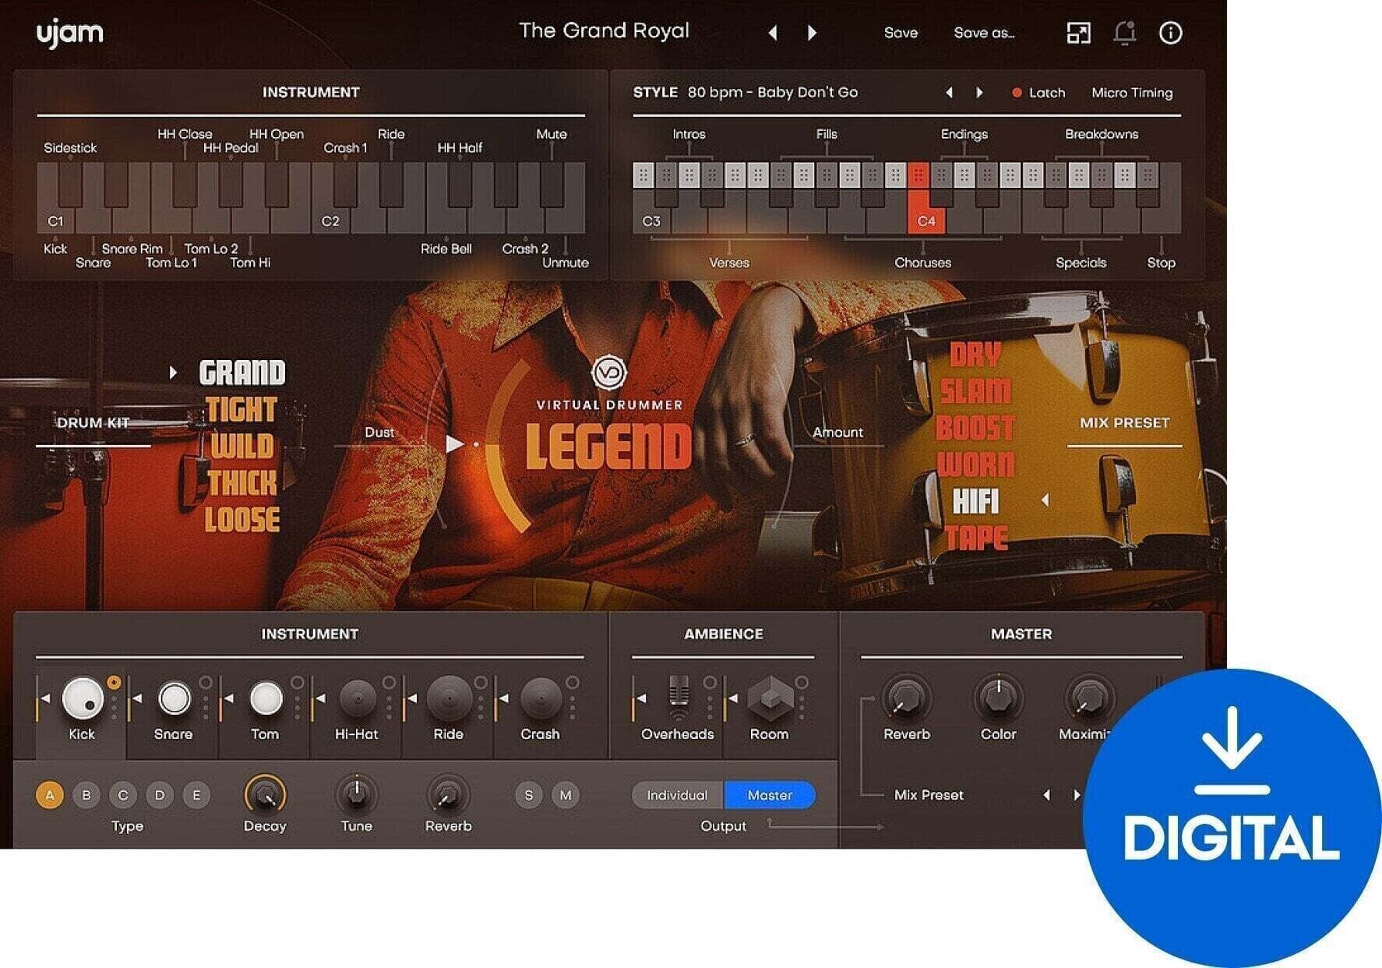Image resolution: width=1382 pixels, height=968 pixels.
Task: Open Micro Timing settings
Action: click(1132, 93)
